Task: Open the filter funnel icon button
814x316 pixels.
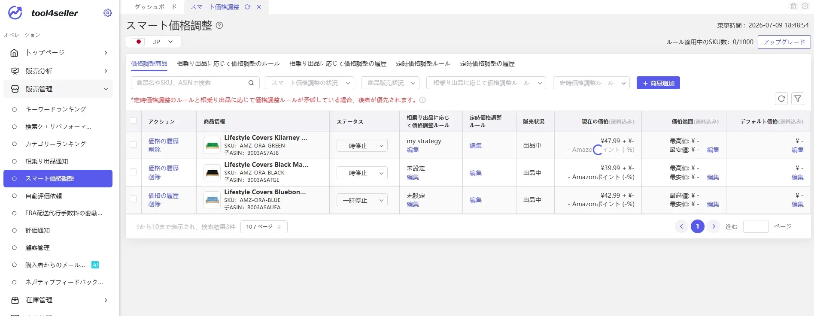Action: tap(798, 99)
